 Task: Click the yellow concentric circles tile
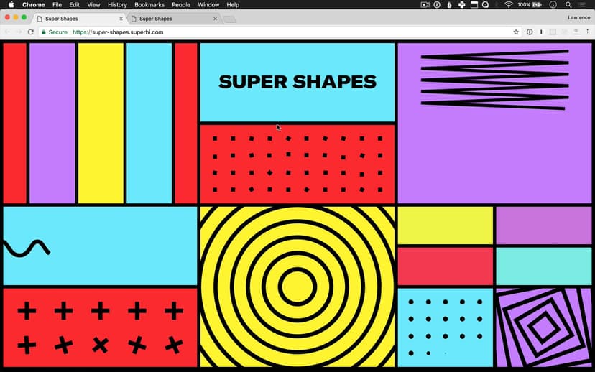(297, 287)
